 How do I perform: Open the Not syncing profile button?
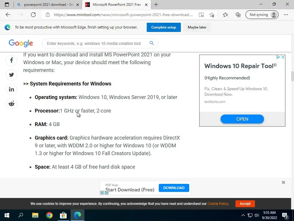(262, 15)
